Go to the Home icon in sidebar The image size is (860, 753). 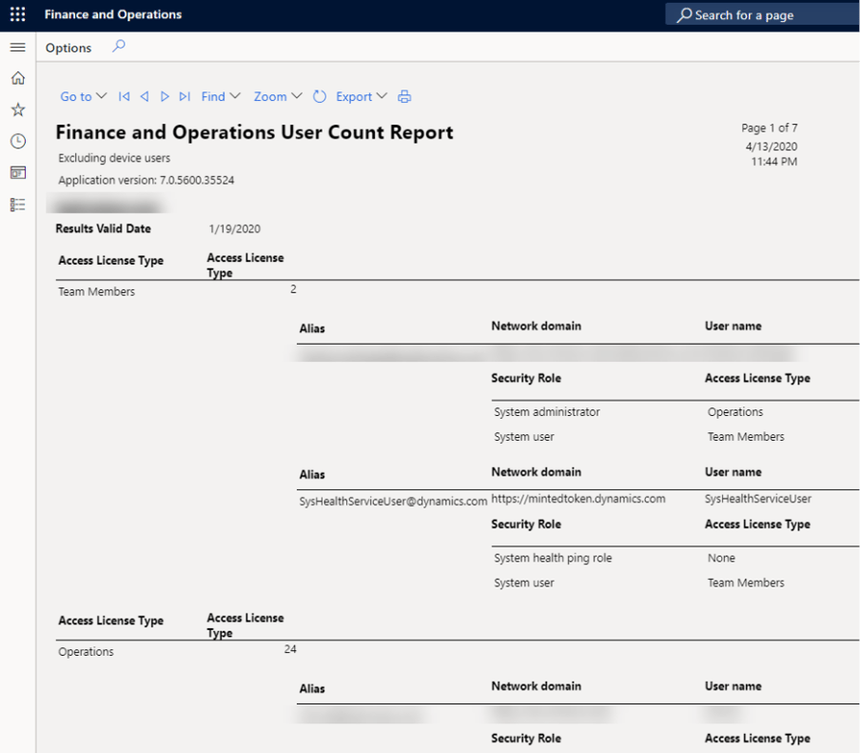[17, 78]
